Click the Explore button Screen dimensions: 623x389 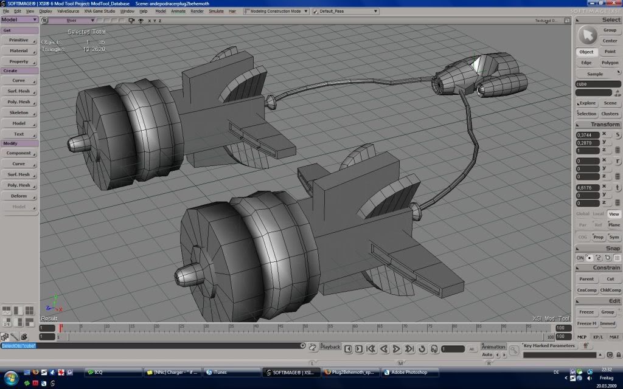pyautogui.click(x=586, y=103)
